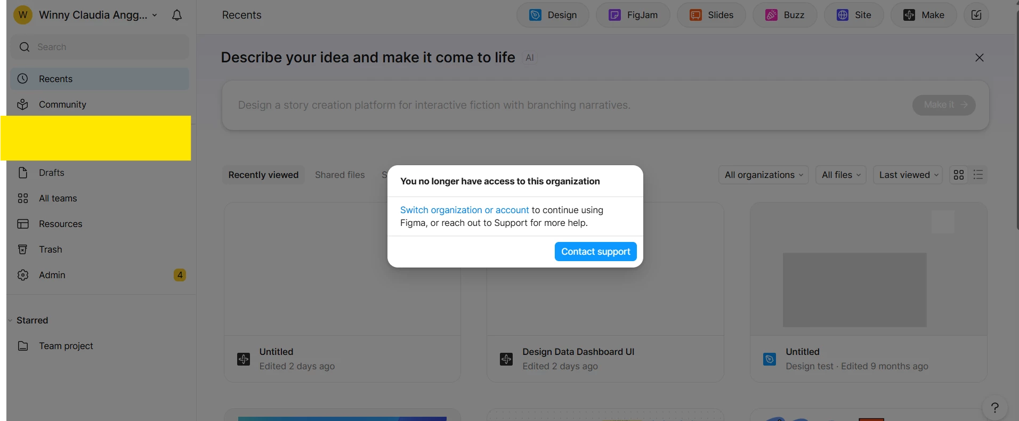Viewport: 1019px width, 421px height.
Task: Open the Winny Claudia account switcher dropdown
Action: pos(86,15)
